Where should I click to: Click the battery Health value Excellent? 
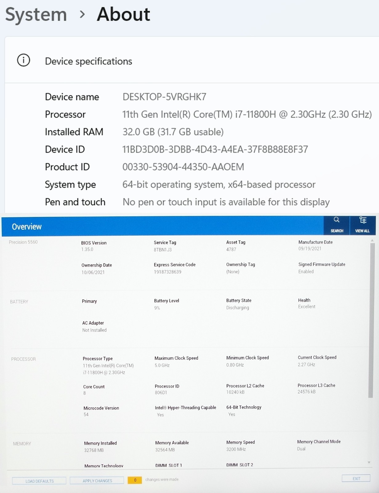(307, 307)
